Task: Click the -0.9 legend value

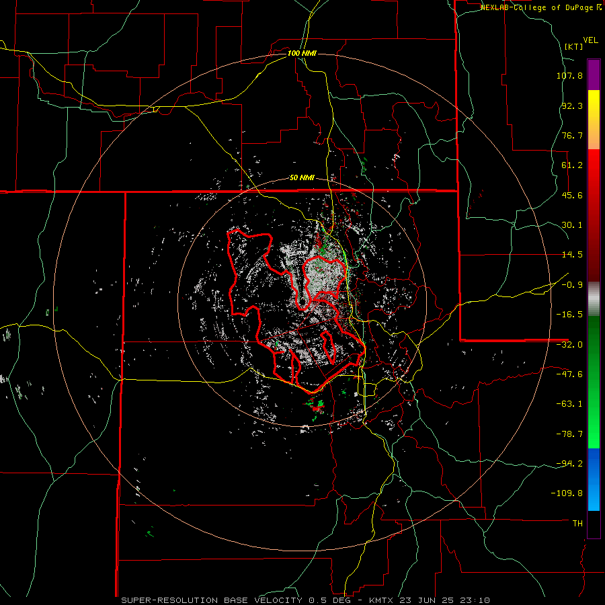Action: [x=572, y=285]
